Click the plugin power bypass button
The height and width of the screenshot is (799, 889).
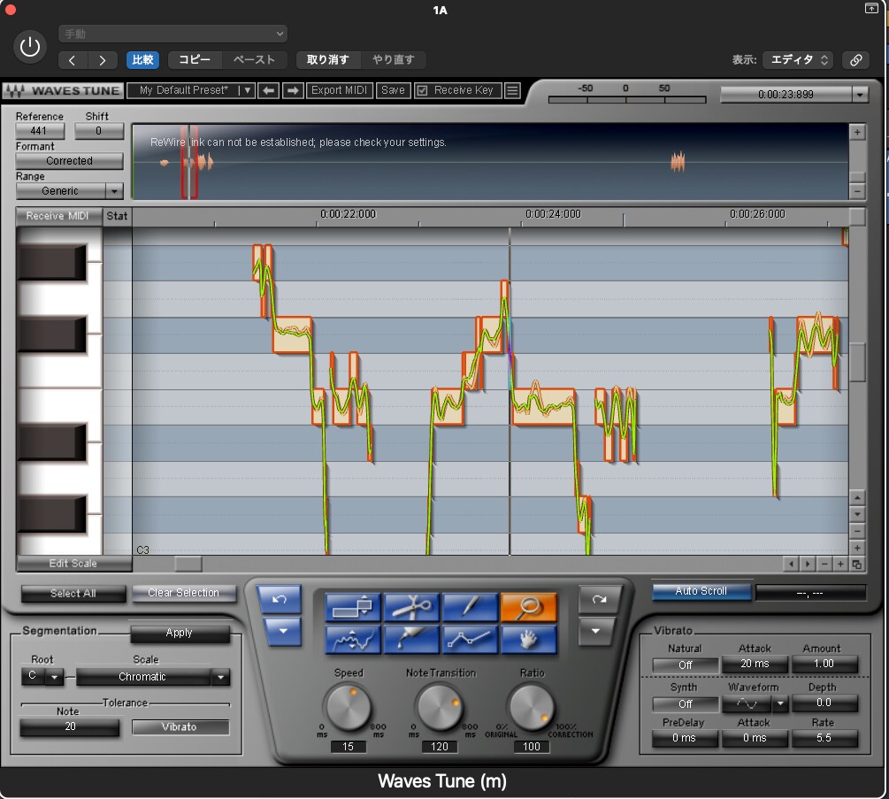[30, 47]
